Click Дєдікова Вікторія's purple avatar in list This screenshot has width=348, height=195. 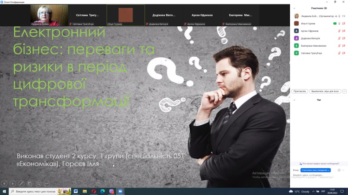click(x=296, y=38)
